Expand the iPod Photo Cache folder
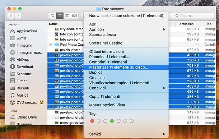Screen dimensions: 219x139 (51, 45)
